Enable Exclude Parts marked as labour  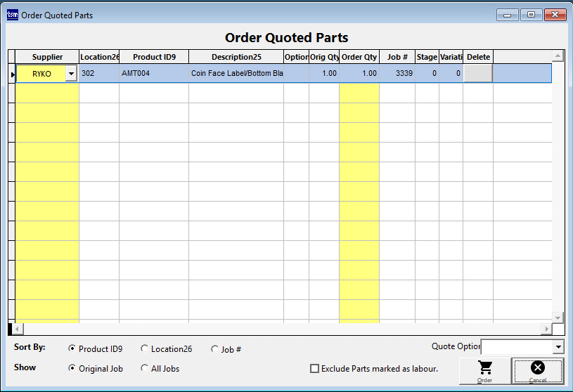tap(315, 369)
